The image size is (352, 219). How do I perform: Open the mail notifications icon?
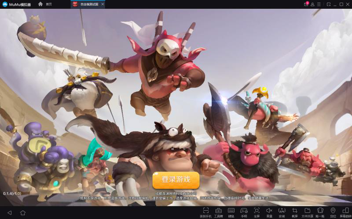point(306,4)
